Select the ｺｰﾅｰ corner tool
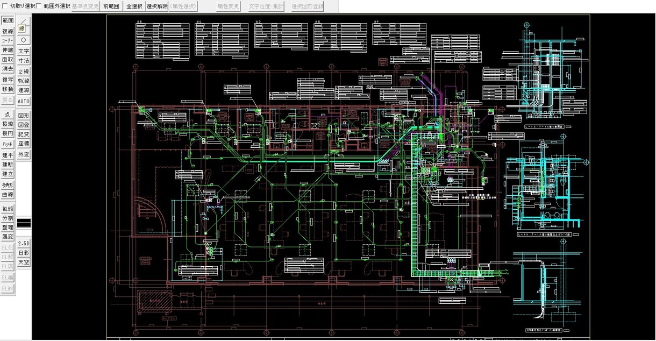Screen dimensions: 656x341 (x=8, y=40)
